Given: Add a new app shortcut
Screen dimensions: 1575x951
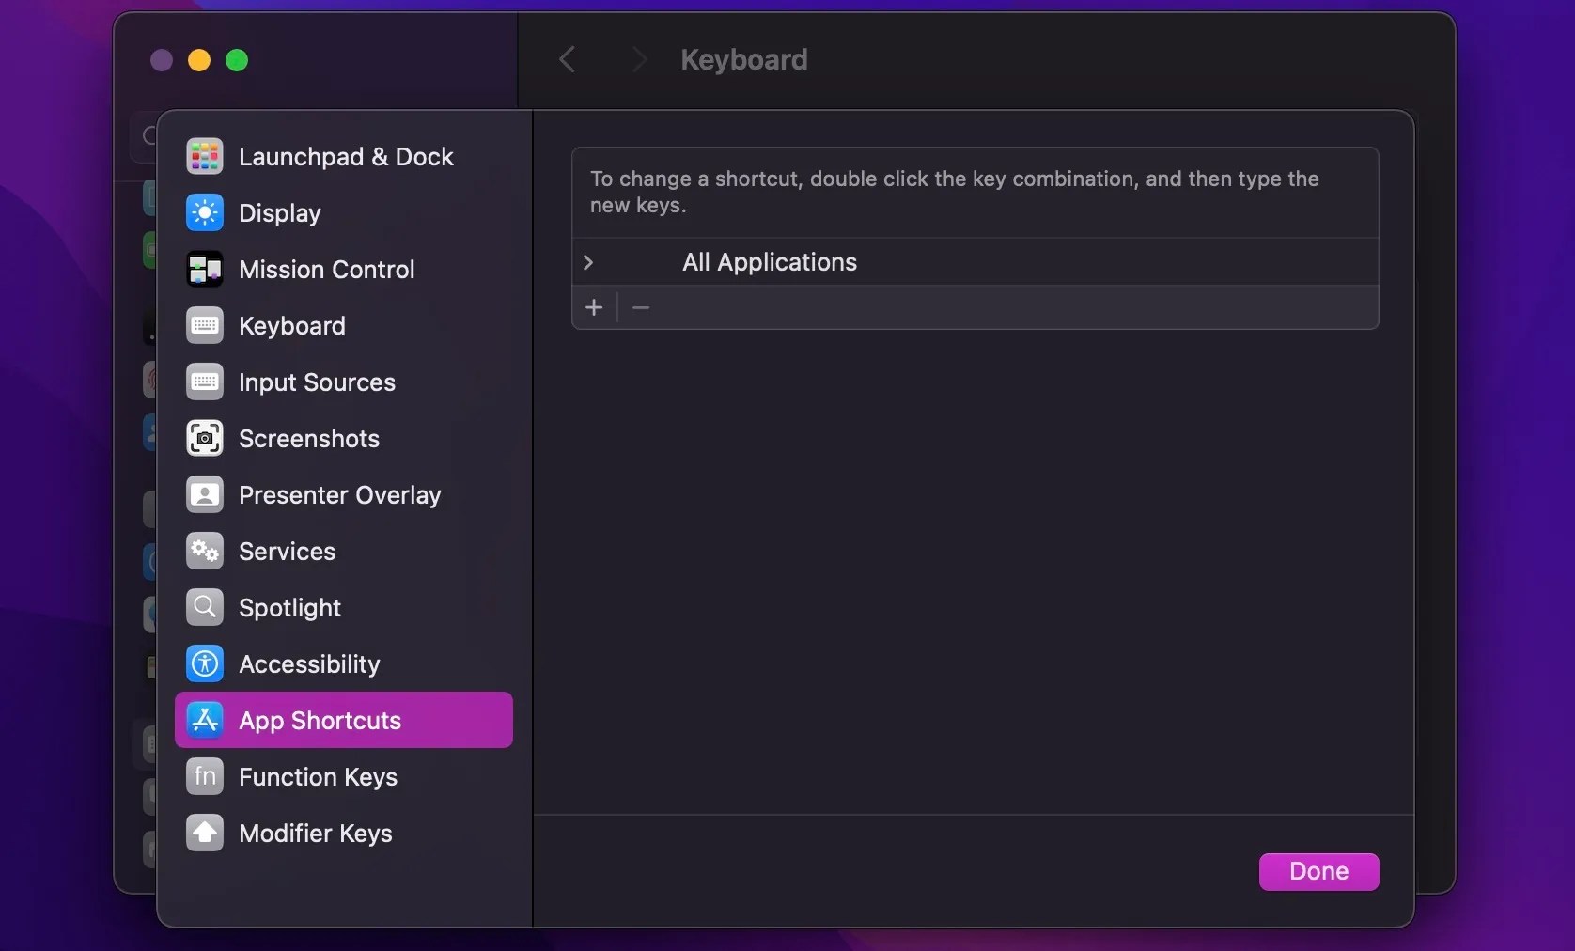Looking at the screenshot, I should [x=594, y=307].
